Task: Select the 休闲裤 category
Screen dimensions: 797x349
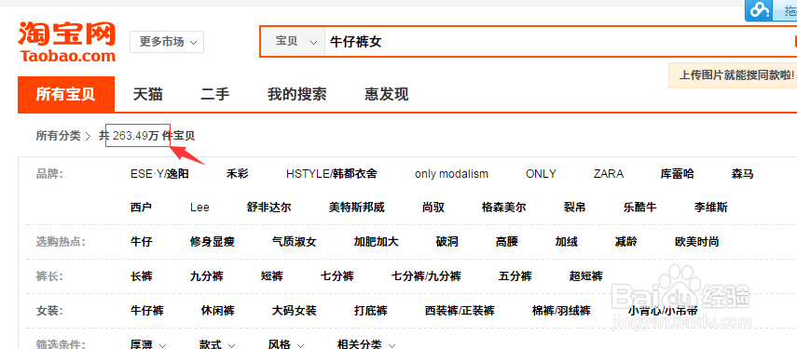Action: pos(217,311)
